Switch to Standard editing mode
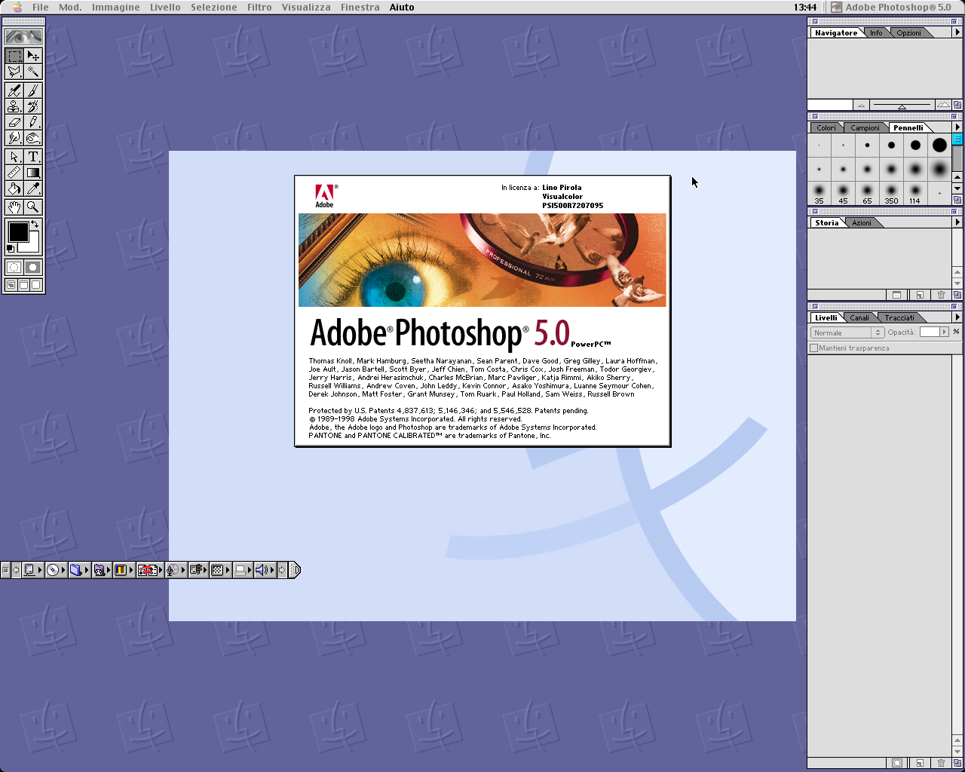Image resolution: width=965 pixels, height=772 pixels. pos(14,267)
